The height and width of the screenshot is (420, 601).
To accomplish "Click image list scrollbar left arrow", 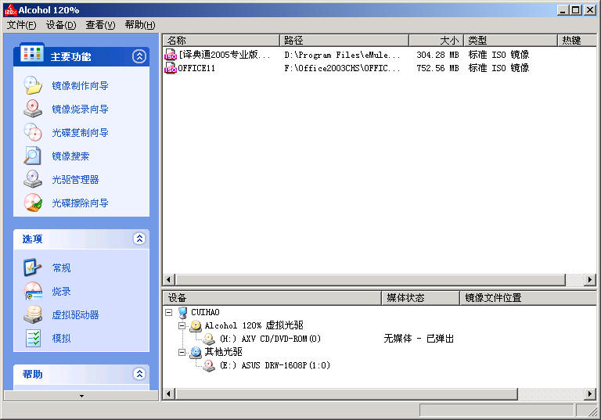I will coord(168,280).
